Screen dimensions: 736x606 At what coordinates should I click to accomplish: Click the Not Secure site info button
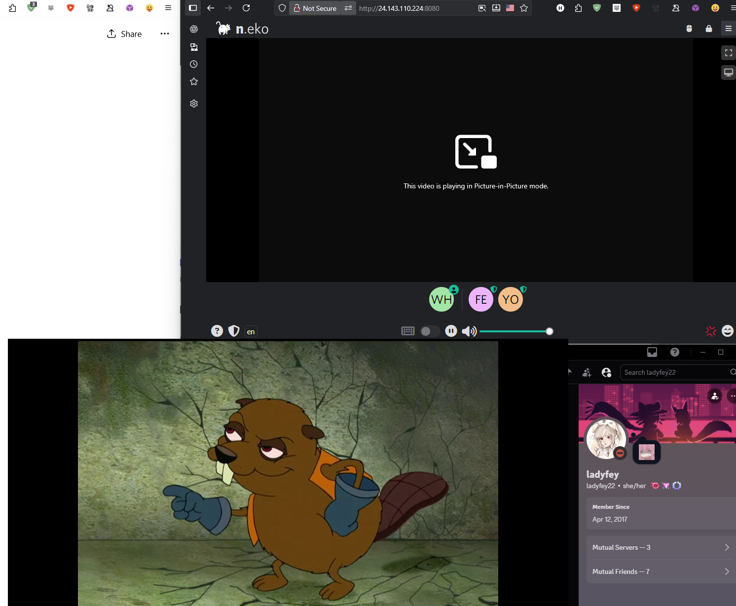(315, 8)
